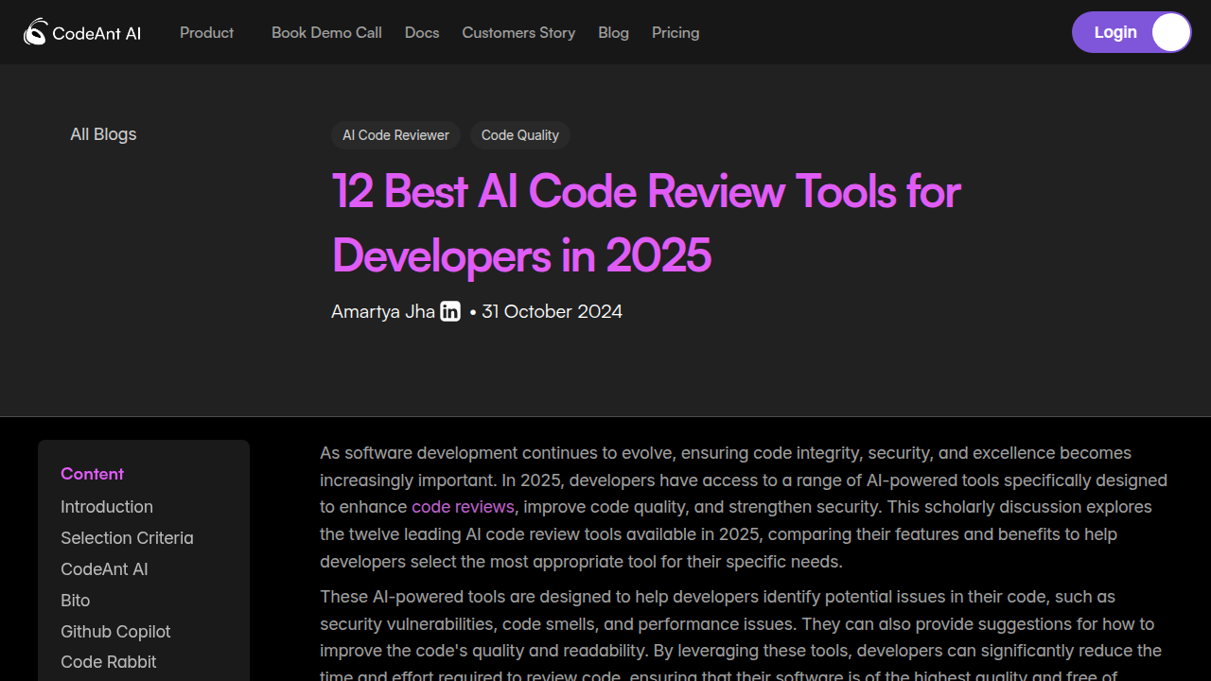Jump to Introduction section
Image resolution: width=1211 pixels, height=681 pixels.
point(107,507)
